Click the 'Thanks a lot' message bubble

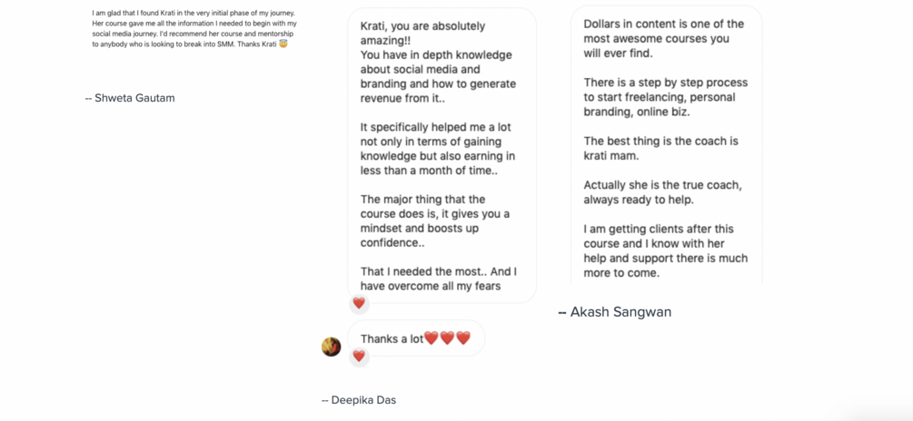(x=416, y=338)
